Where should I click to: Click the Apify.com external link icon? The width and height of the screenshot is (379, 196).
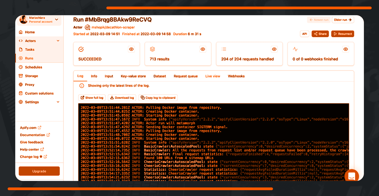pos(39,128)
